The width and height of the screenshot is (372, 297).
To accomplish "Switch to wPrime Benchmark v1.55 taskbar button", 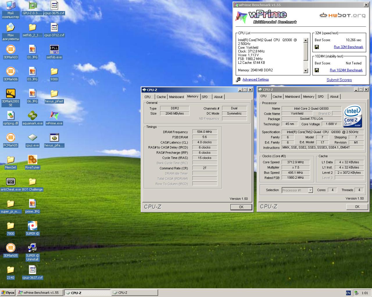I will point(40,293).
